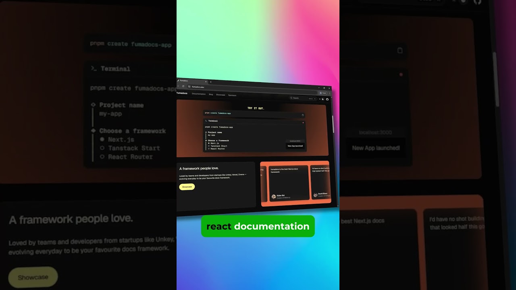Click the "A framework people love." heading
Image resolution: width=516 pixels, height=290 pixels.
tap(199, 168)
